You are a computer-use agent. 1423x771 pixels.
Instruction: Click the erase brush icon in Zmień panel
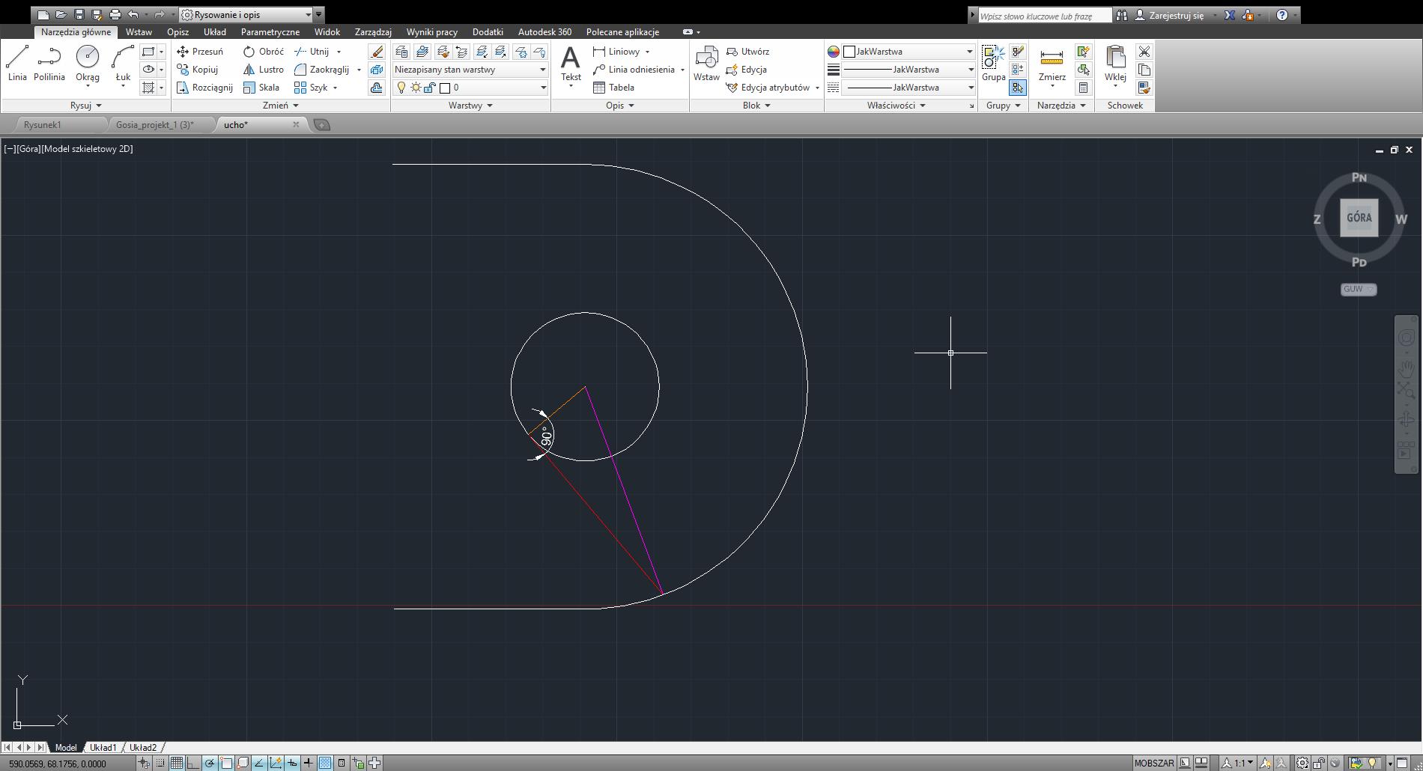coord(377,52)
